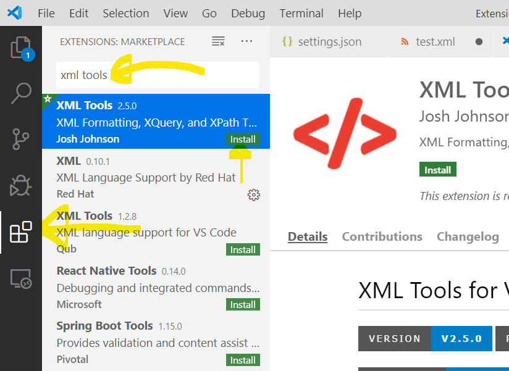Open the Go menu
This screenshot has height=371, width=509.
(209, 14)
